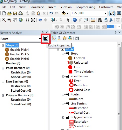The height and width of the screenshot is (130, 122).
Task: Select stop Graphic Pick 6
Action: [19, 59]
